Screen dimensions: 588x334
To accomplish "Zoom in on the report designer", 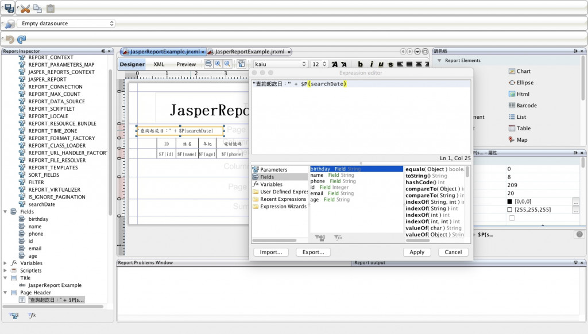I will click(218, 64).
